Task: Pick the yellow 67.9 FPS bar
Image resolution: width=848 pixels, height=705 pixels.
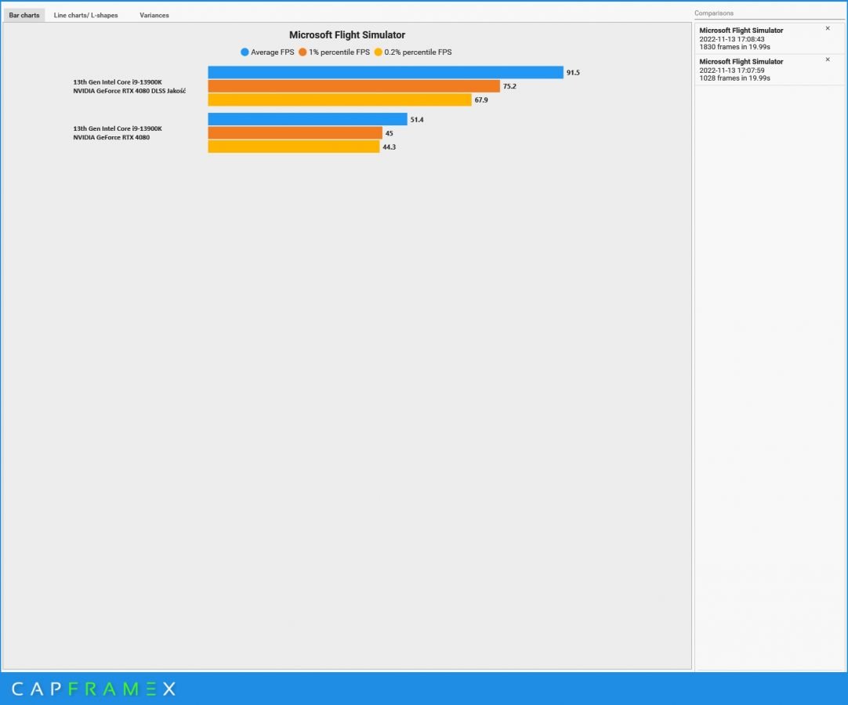Action: click(x=339, y=99)
